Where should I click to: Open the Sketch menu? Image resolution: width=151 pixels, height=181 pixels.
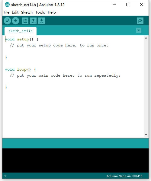27,12
